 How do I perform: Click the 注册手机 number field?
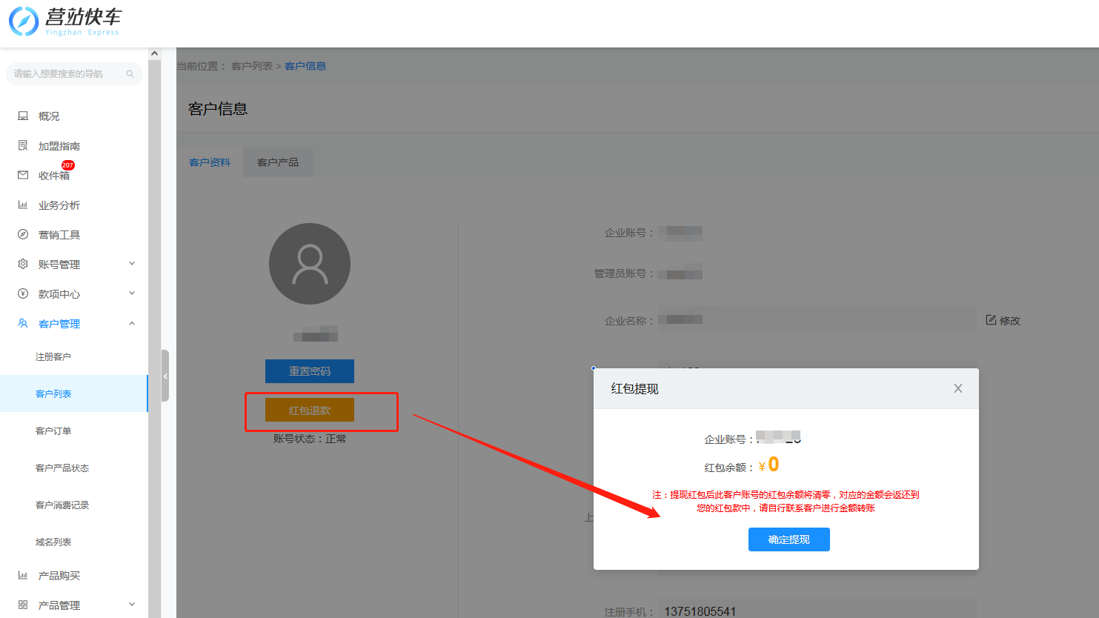817,611
